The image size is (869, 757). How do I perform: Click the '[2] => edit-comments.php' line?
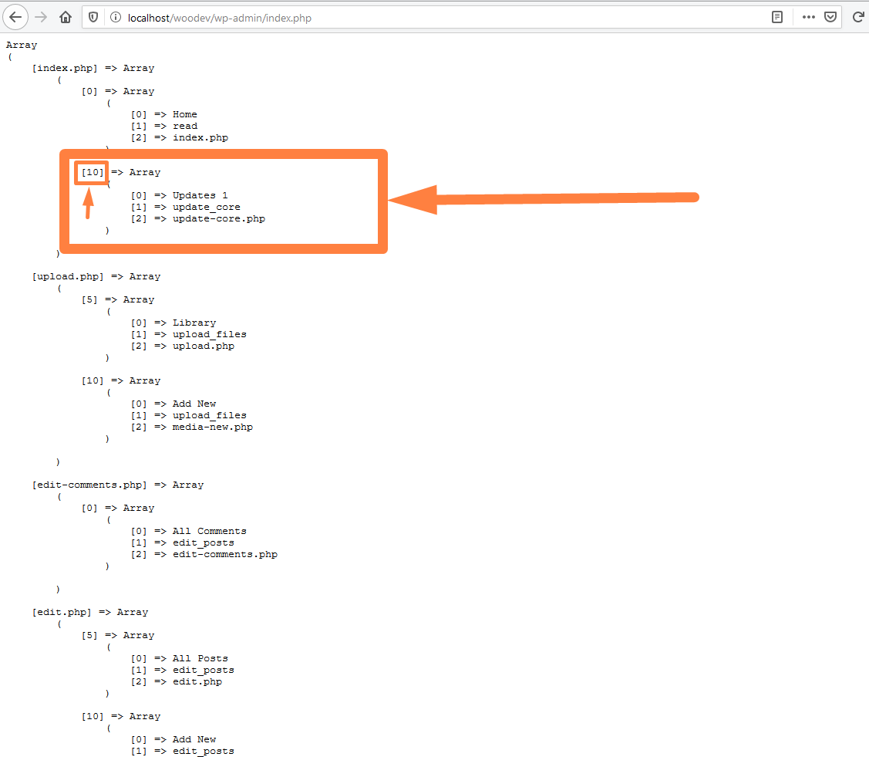click(204, 555)
